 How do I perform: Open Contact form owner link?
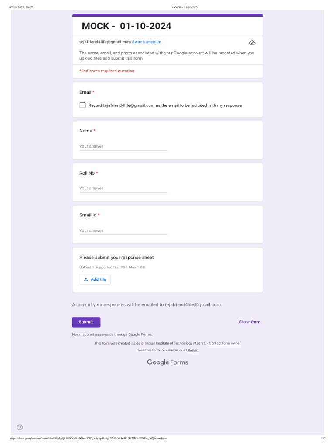(x=225, y=343)
